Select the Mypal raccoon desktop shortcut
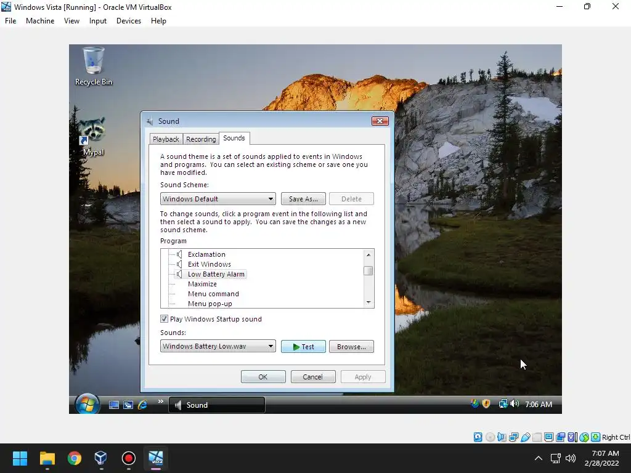Image resolution: width=631 pixels, height=473 pixels. click(93, 137)
